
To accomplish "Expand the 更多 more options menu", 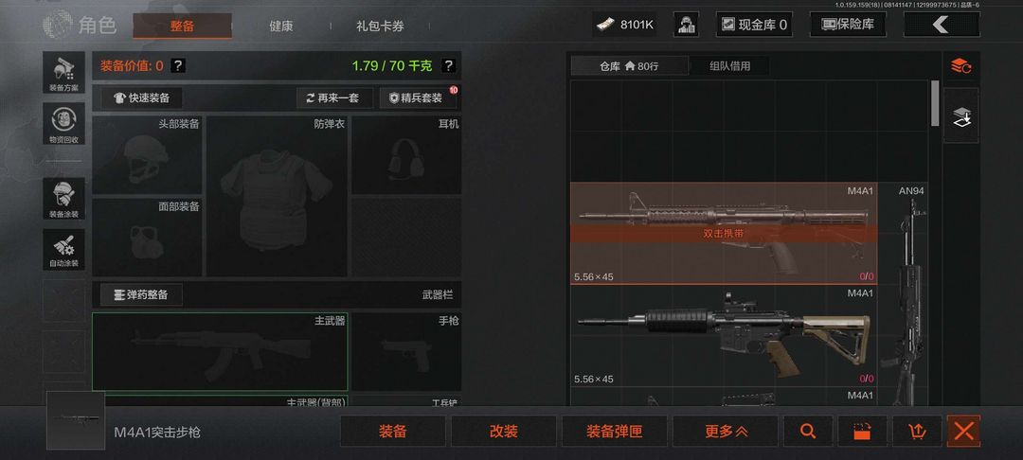I will [725, 431].
